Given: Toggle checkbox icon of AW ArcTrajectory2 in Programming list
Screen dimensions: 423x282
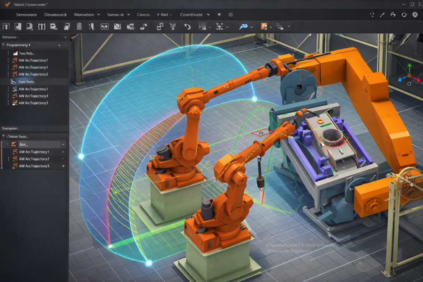Looking at the screenshot, I should click(15, 74).
